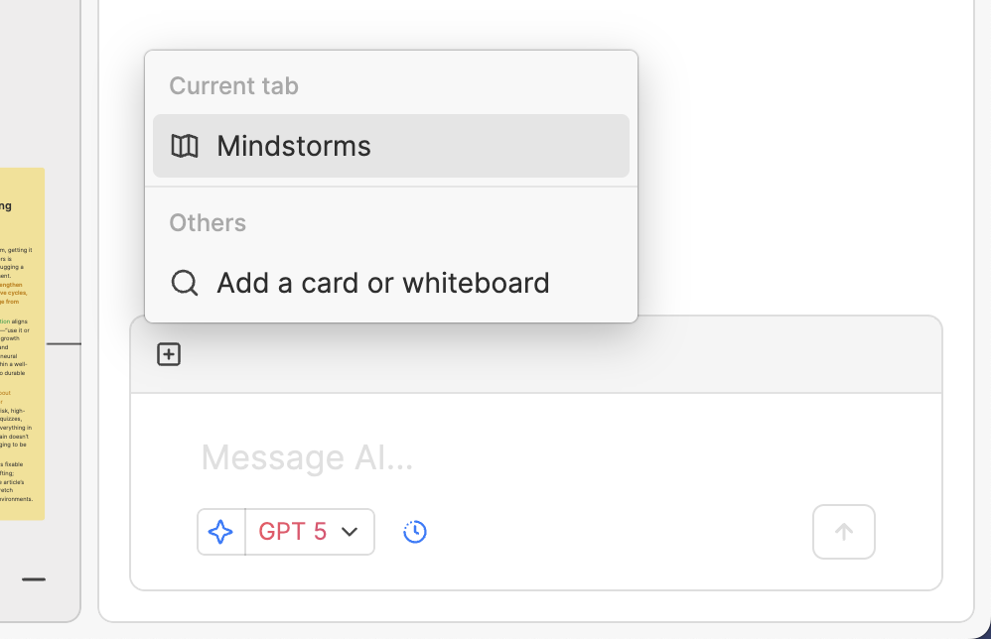The width and height of the screenshot is (991, 639).
Task: Click the connector line left of the canvas
Action: (x=65, y=344)
